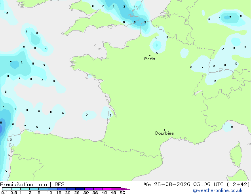The width and height of the screenshot is (251, 194).
Task: Pick the legend swatch between 5 and 10
Action: pos(43,189)
